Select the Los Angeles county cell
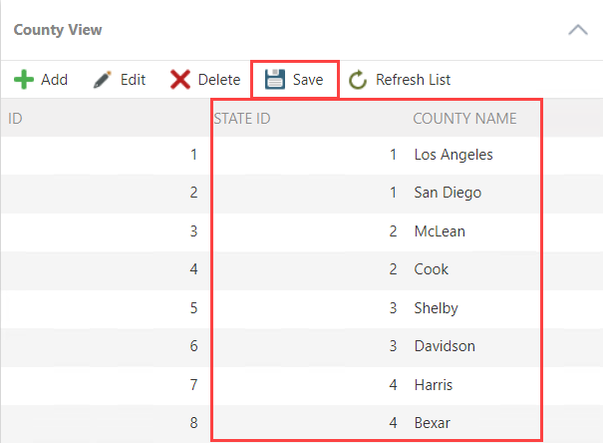603x443 pixels. 453,155
